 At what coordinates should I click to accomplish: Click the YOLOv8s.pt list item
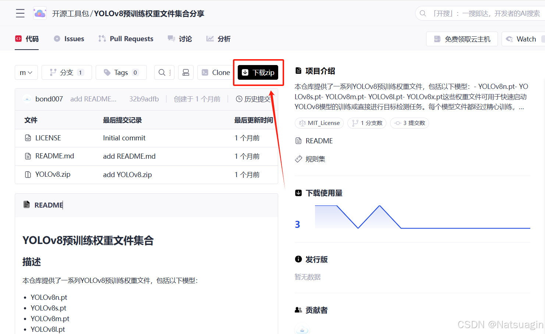click(x=49, y=308)
